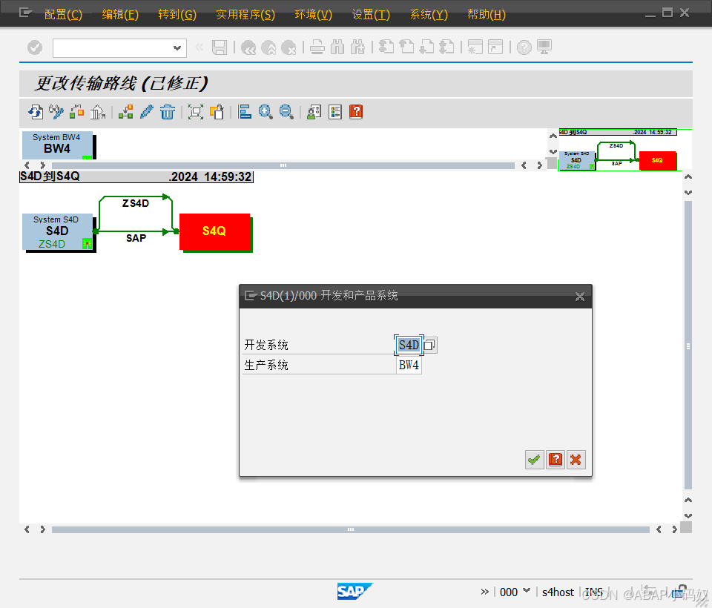Click the cancel round X icon
This screenshot has width=712, height=608.
pyautogui.click(x=289, y=47)
